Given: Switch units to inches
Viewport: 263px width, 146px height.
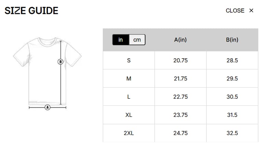Looking at the screenshot, I should [121, 40].
